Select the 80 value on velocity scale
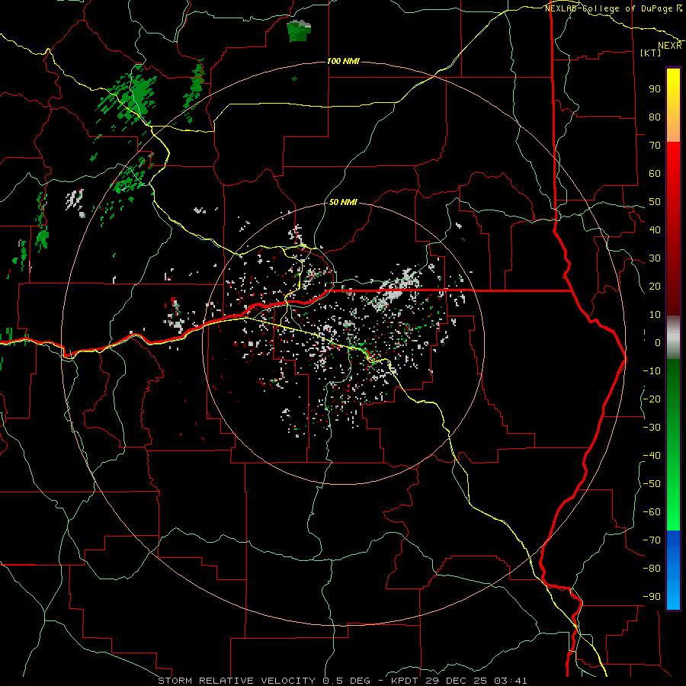The width and height of the screenshot is (686, 686). pos(655,117)
